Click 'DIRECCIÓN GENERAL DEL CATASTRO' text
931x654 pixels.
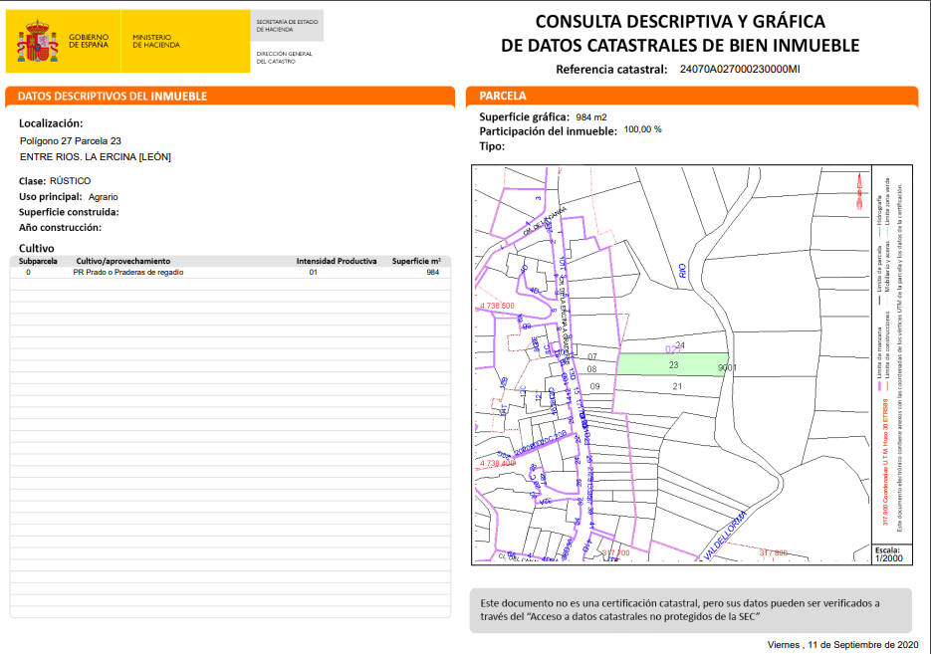point(284,58)
